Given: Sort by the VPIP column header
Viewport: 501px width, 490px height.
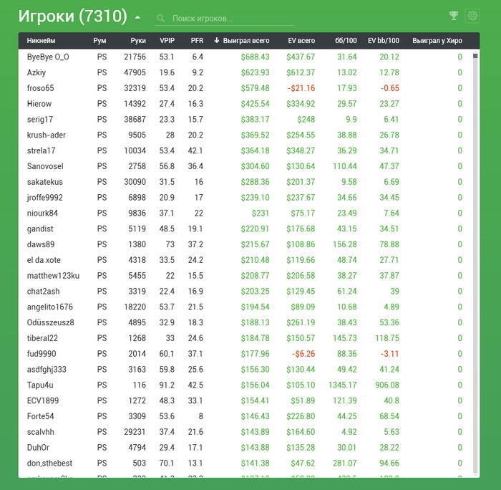Looking at the screenshot, I should pos(167,41).
